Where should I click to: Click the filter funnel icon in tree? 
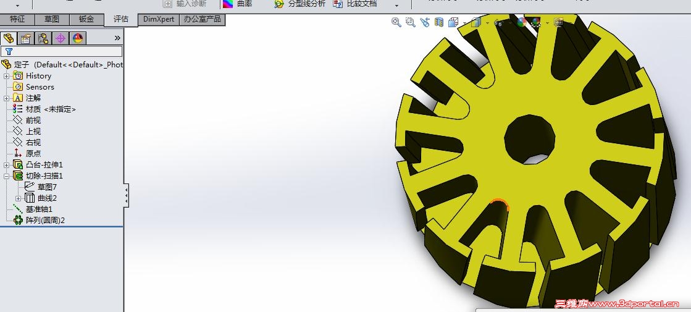point(9,51)
